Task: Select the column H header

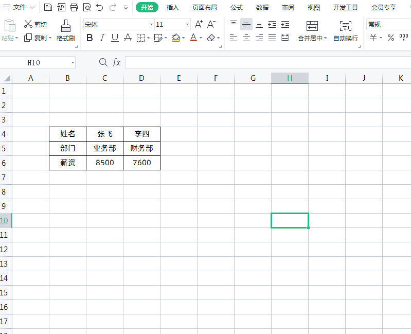Action: coord(290,78)
